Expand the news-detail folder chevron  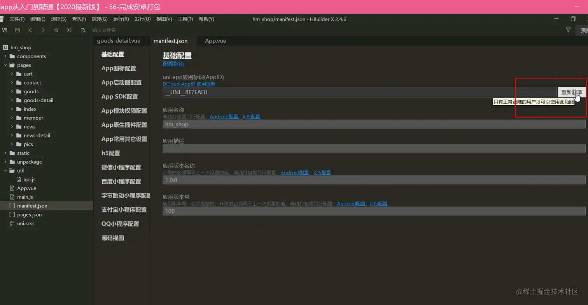[12, 136]
